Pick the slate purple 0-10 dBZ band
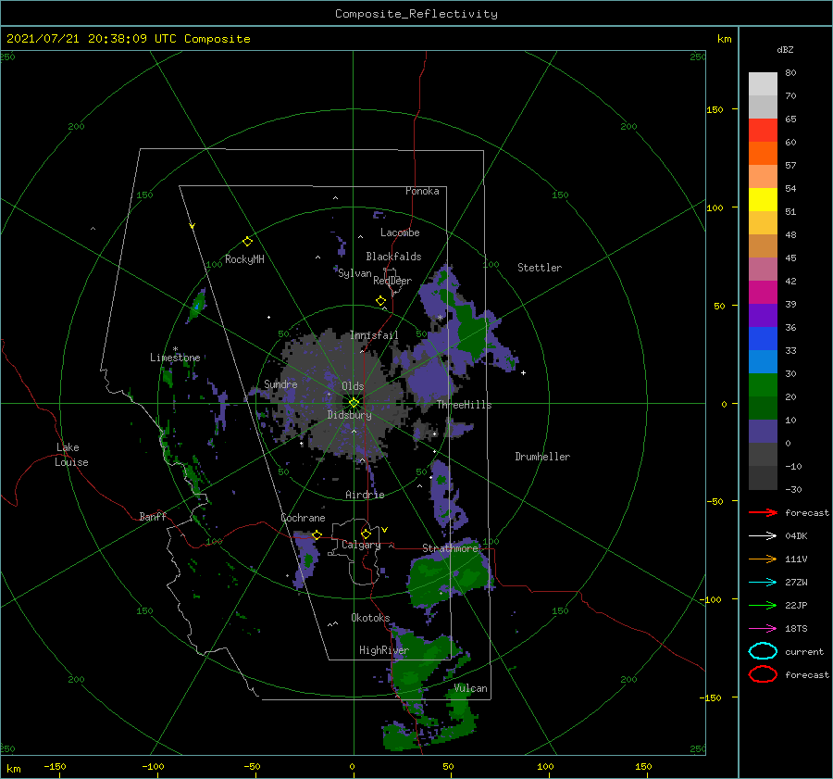The width and height of the screenshot is (833, 779). pos(763,432)
